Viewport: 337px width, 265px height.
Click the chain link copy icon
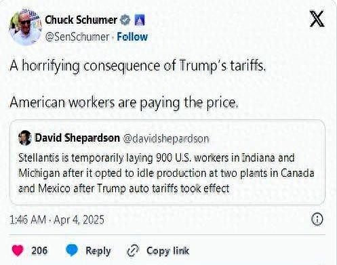133,251
